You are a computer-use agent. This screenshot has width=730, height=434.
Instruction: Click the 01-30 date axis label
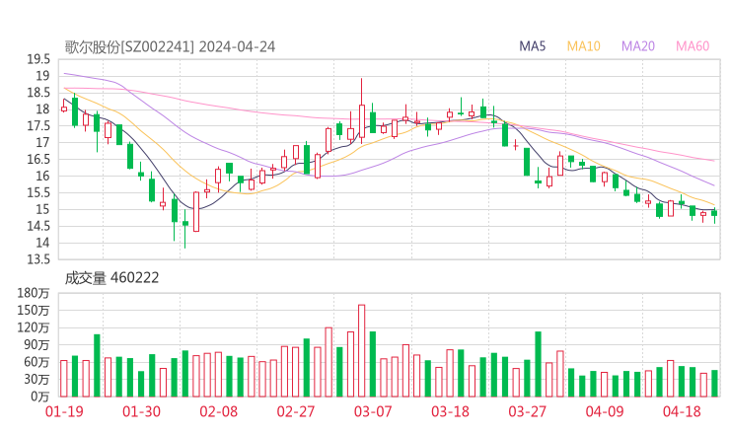tap(141, 411)
